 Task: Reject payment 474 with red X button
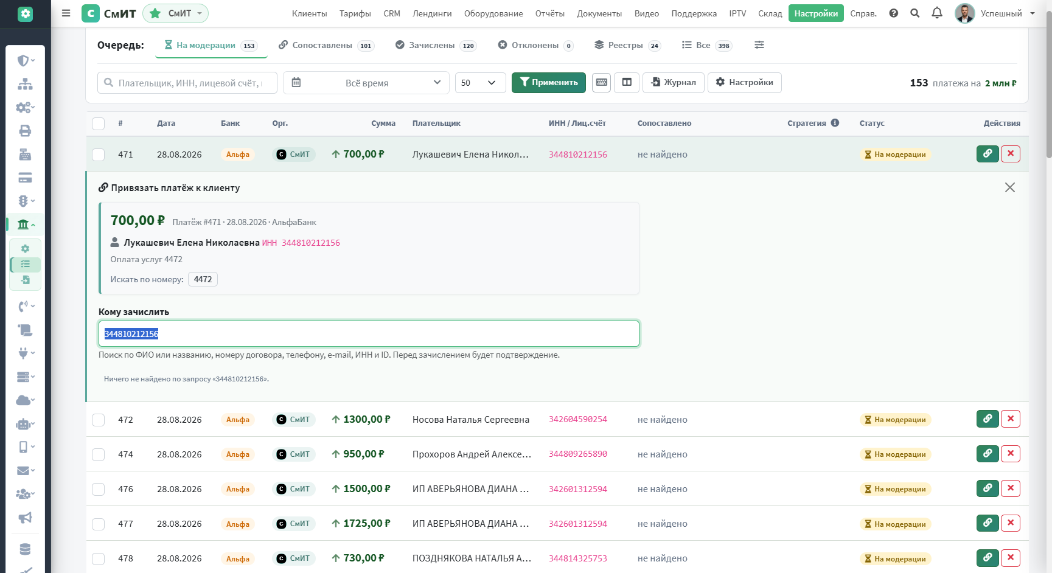click(1011, 454)
